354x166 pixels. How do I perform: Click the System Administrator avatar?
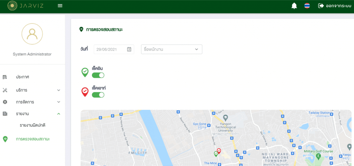(32, 34)
